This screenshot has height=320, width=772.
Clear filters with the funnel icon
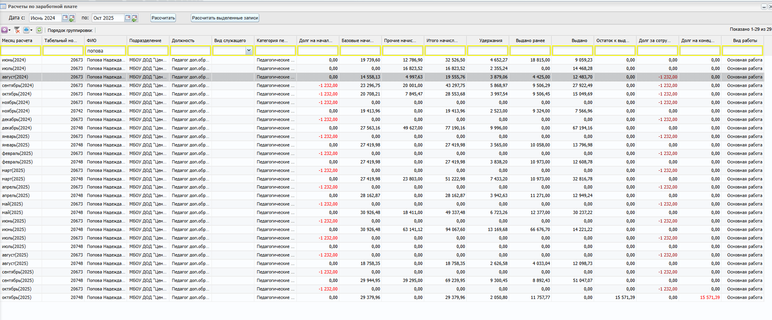coord(17,30)
